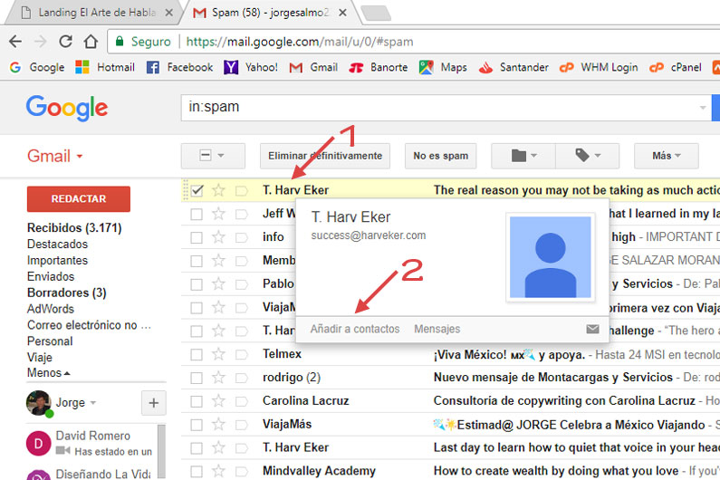Image resolution: width=720 pixels, height=480 pixels.
Task: Open the Viaje label
Action: tap(40, 358)
